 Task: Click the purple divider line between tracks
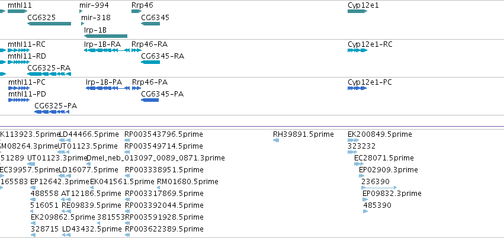click(x=252, y=127)
